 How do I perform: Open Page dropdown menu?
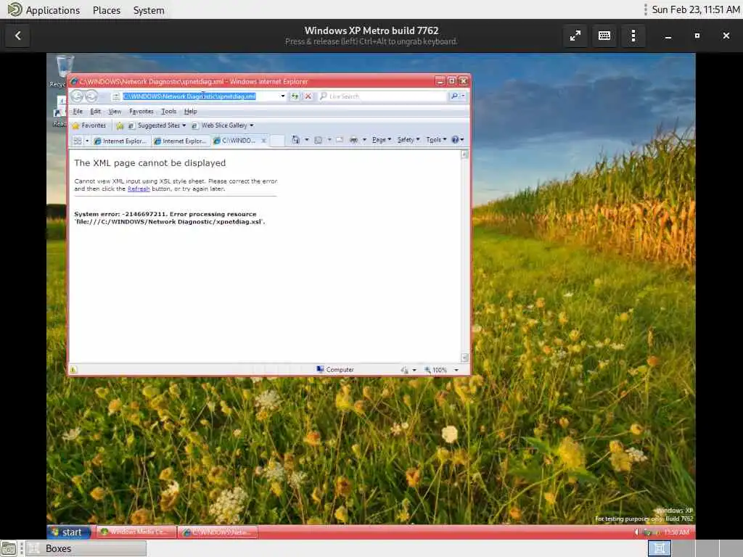pos(382,140)
